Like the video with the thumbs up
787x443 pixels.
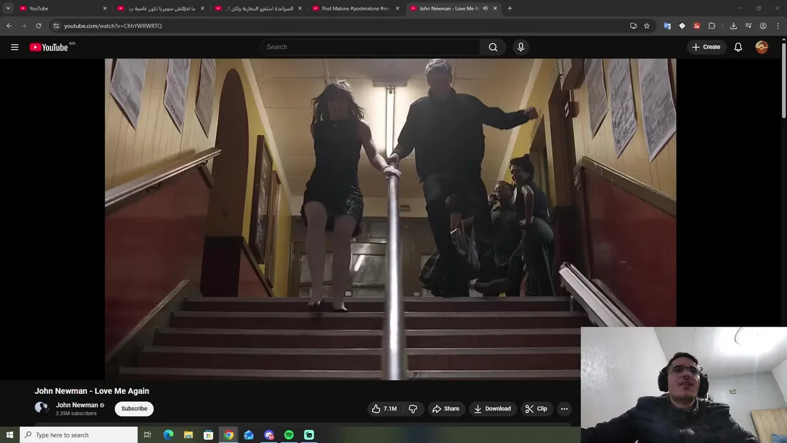(x=384, y=409)
